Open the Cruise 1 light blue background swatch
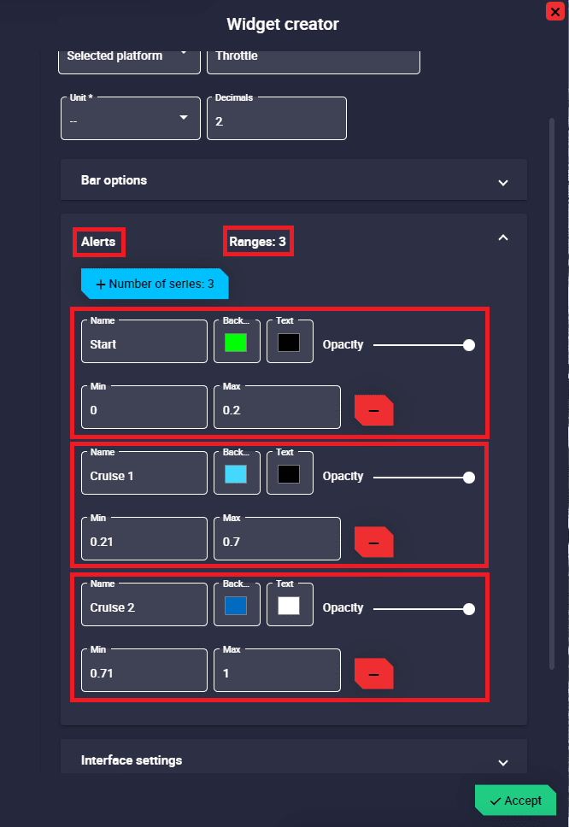Image resolution: width=569 pixels, height=827 pixels. point(236,475)
